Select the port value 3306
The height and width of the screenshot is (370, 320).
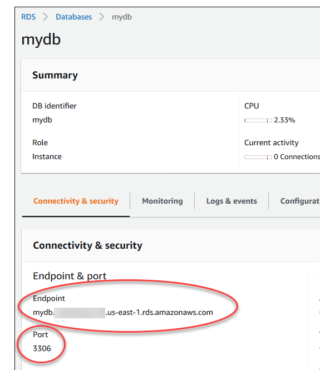point(42,348)
